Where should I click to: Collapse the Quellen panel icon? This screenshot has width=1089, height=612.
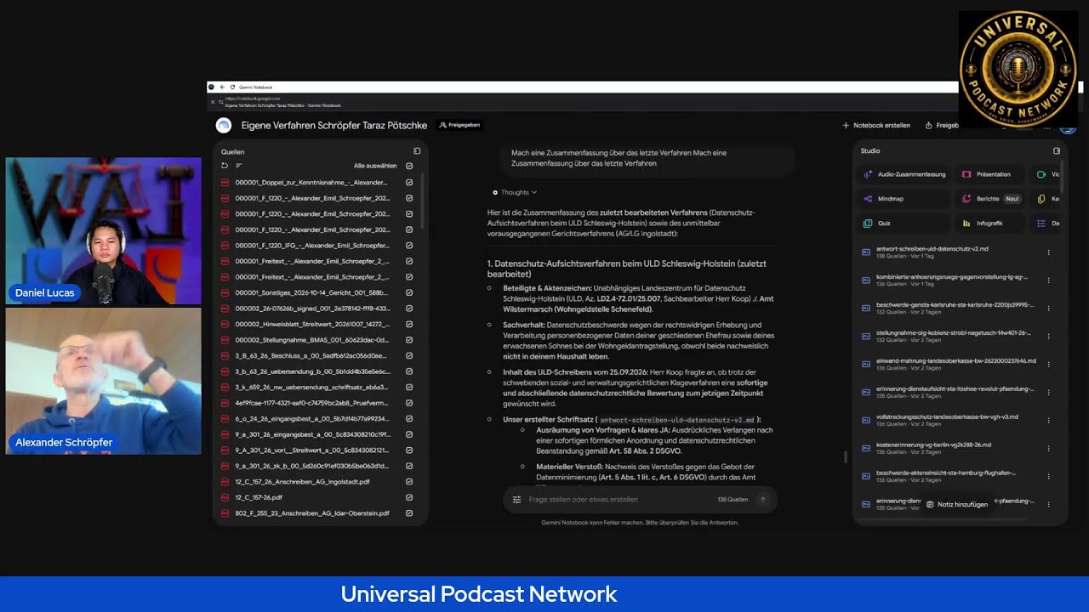pos(417,151)
